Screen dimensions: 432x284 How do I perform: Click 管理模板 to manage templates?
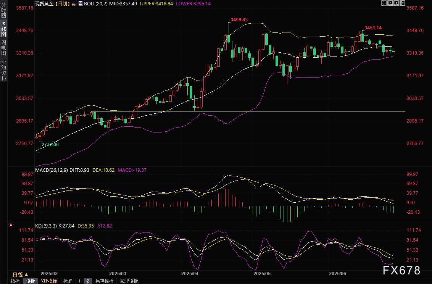[x=129, y=281]
